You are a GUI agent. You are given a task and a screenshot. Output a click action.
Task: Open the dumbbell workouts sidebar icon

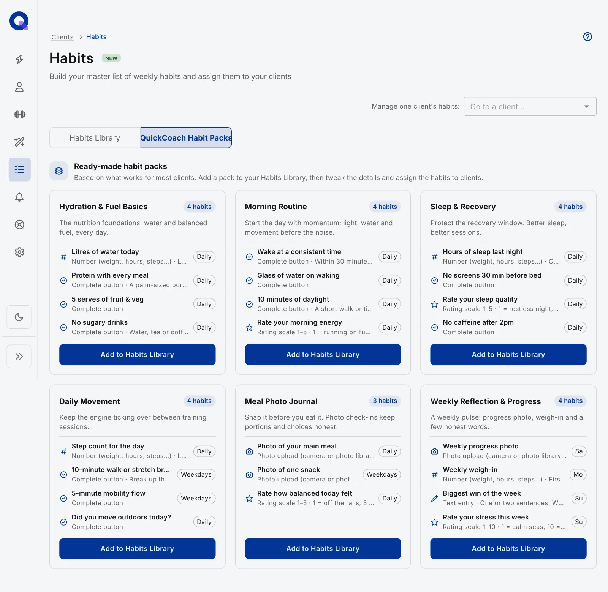point(19,114)
